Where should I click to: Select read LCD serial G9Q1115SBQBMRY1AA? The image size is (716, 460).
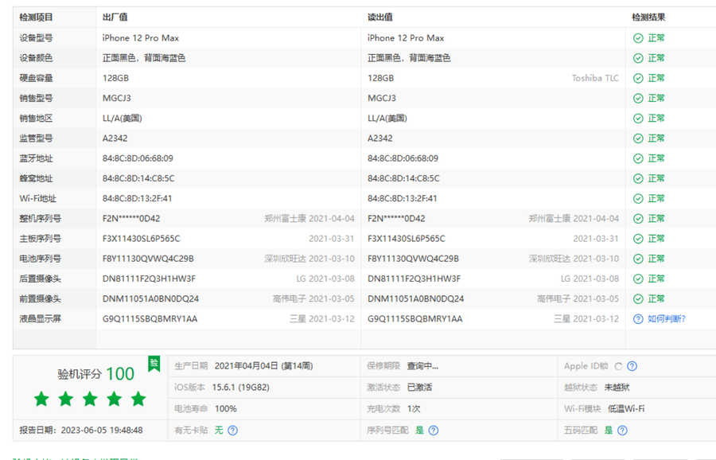[415, 319]
